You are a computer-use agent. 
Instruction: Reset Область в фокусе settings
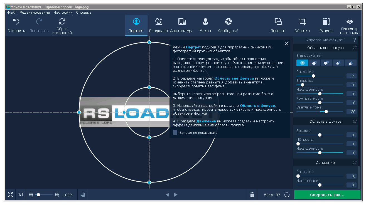355,121
